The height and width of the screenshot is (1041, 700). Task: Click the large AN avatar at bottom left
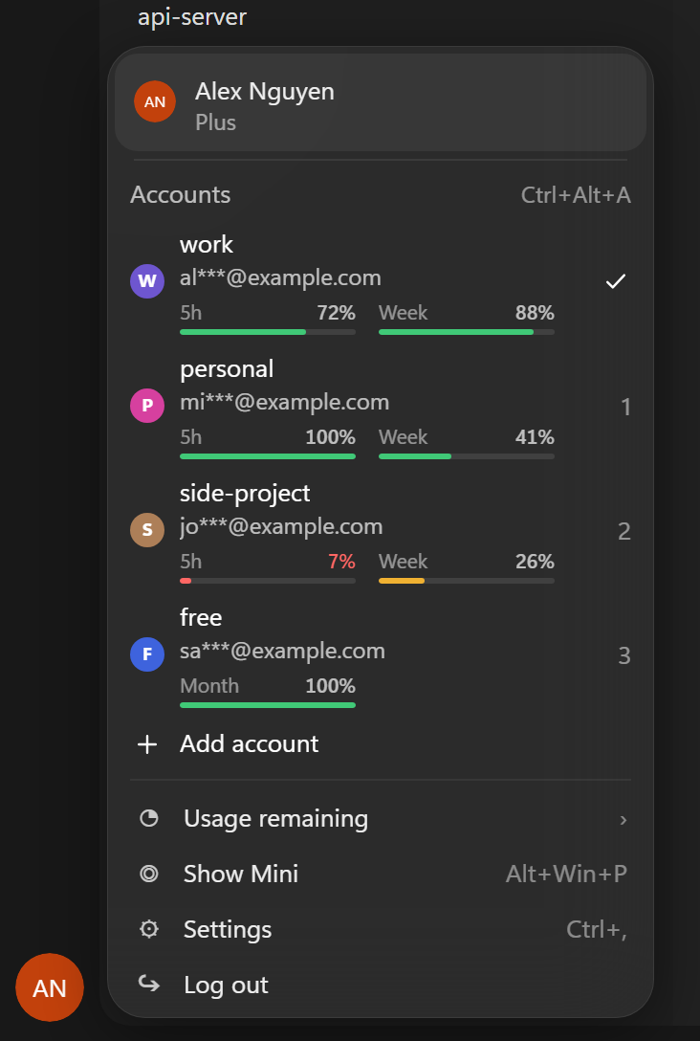pos(50,987)
